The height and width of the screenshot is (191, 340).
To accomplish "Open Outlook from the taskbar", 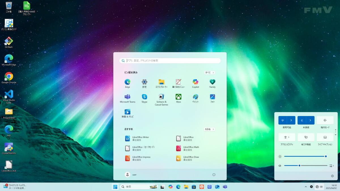I will (217, 187).
